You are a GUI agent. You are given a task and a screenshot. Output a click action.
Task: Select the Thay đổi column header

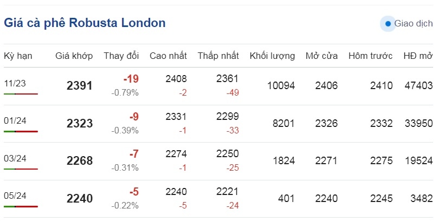121,56
